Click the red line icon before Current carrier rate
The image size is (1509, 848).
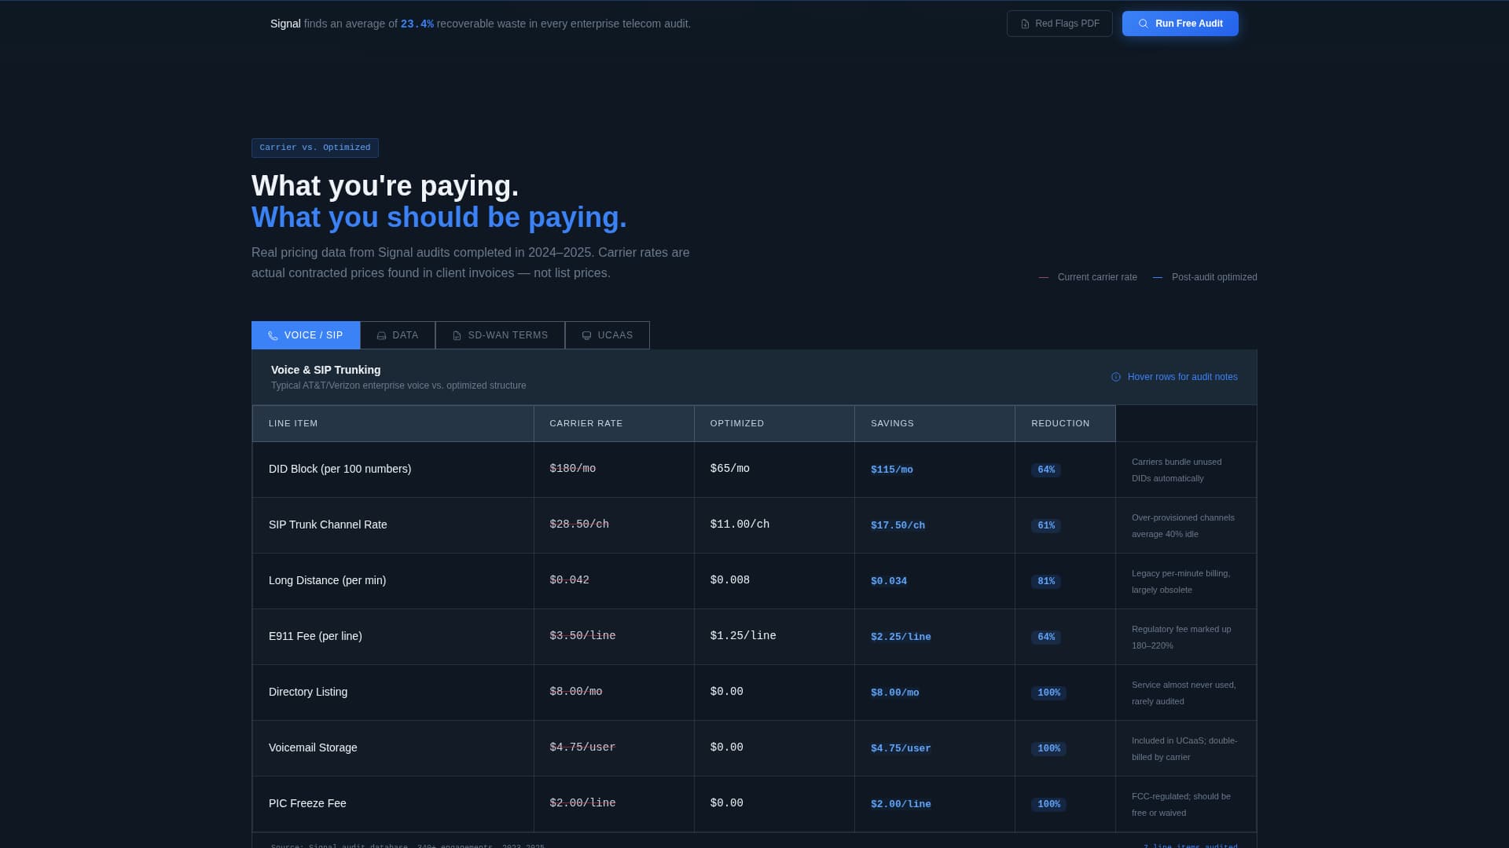[x=1043, y=276]
